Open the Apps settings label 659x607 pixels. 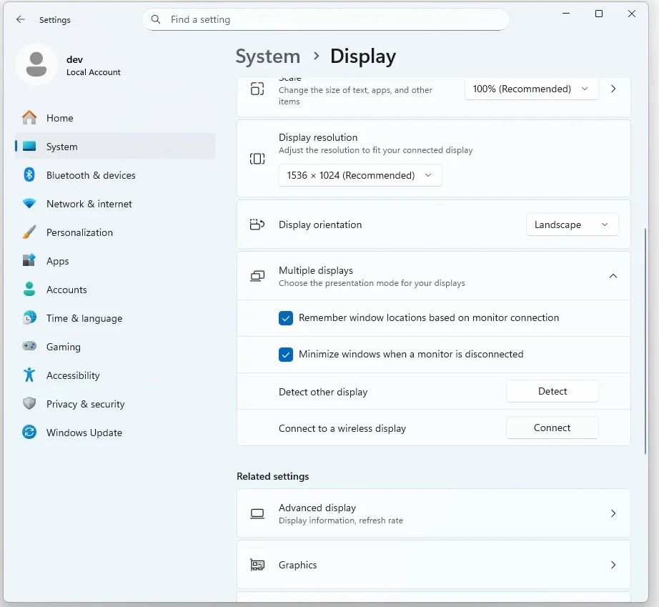tap(58, 261)
